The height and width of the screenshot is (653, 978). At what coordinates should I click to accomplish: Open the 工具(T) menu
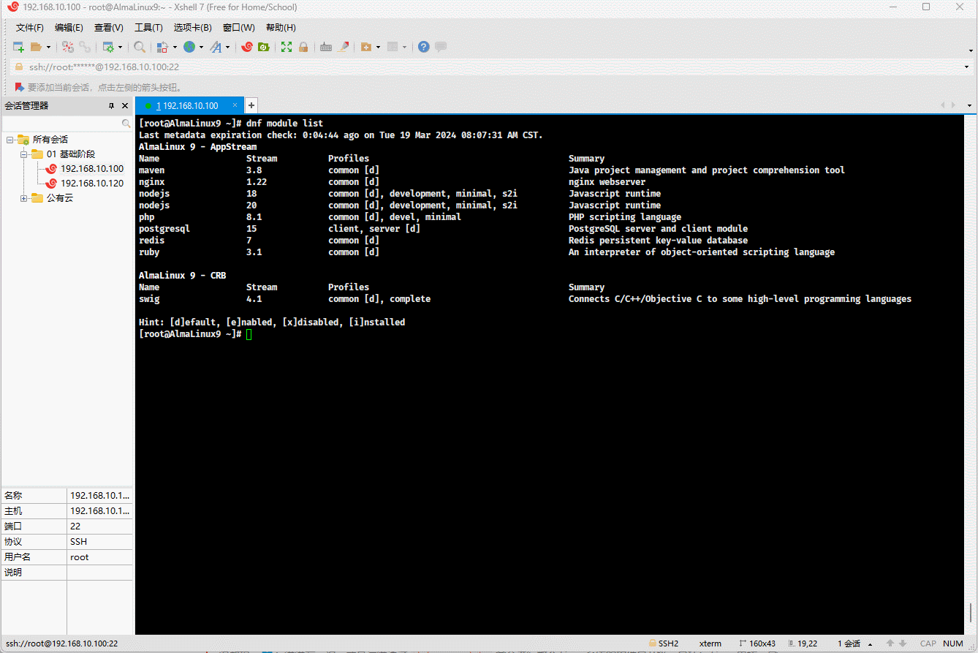pyautogui.click(x=148, y=28)
